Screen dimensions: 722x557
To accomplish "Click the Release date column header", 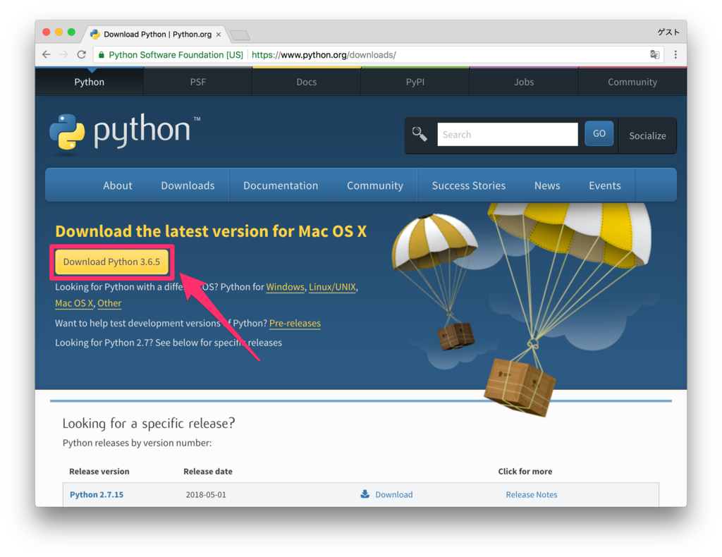I will pos(208,472).
